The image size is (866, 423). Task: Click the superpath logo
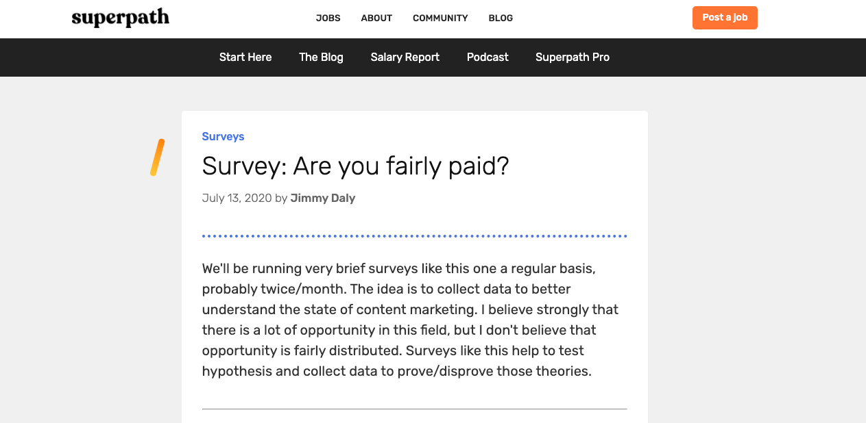[x=120, y=18]
